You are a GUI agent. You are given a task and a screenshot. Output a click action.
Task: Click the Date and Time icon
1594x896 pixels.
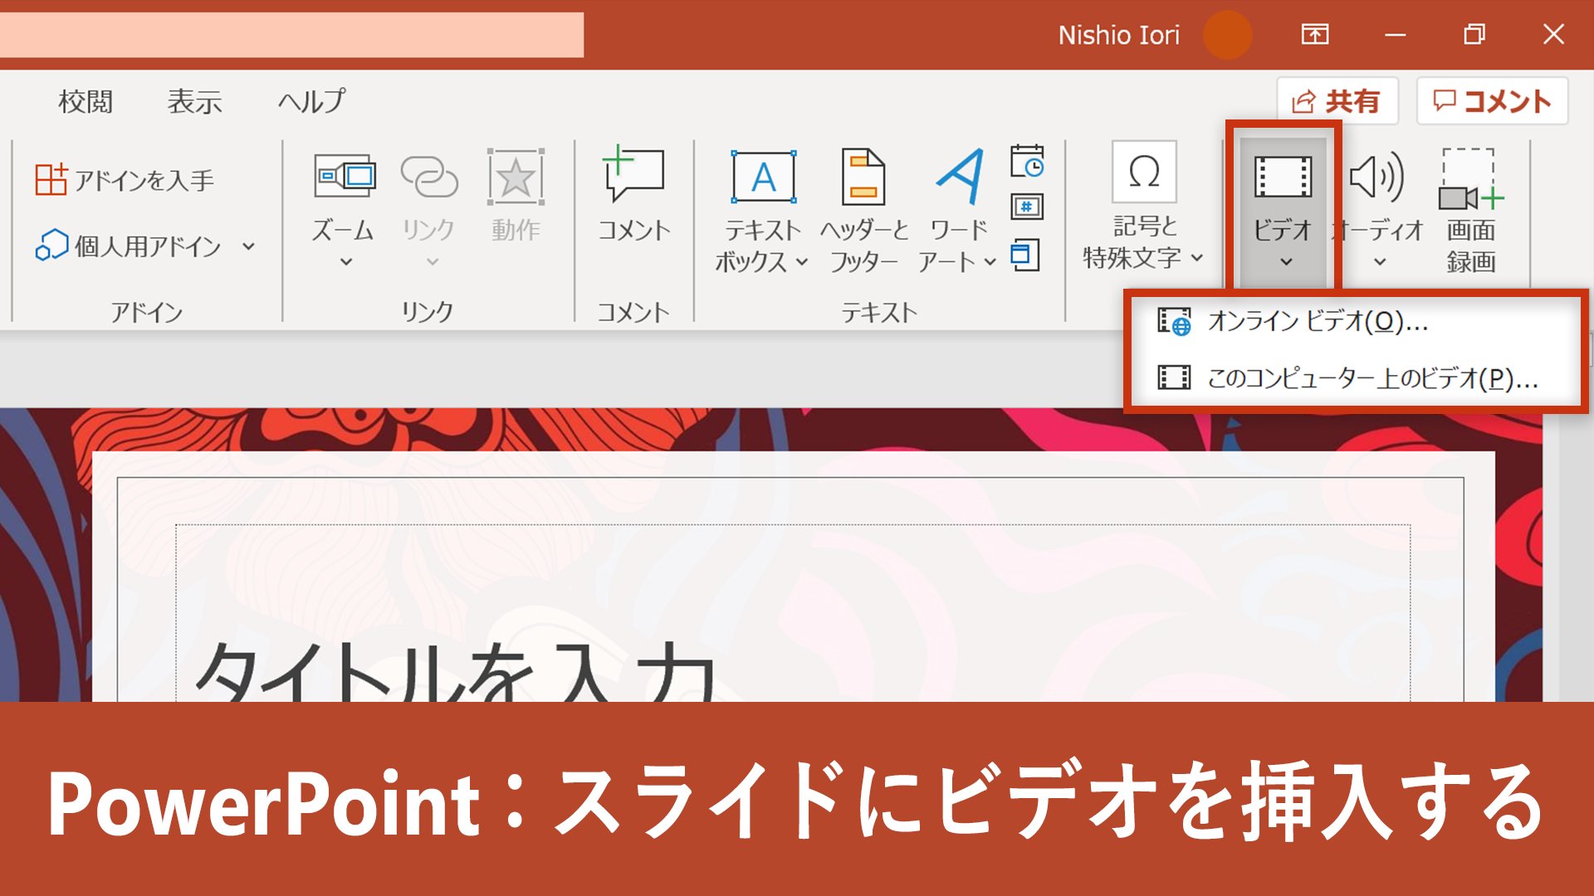(1027, 161)
